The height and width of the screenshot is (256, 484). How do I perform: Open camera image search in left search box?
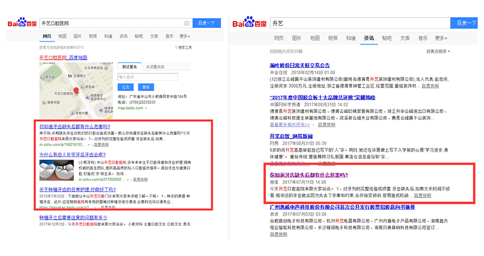[x=186, y=23]
